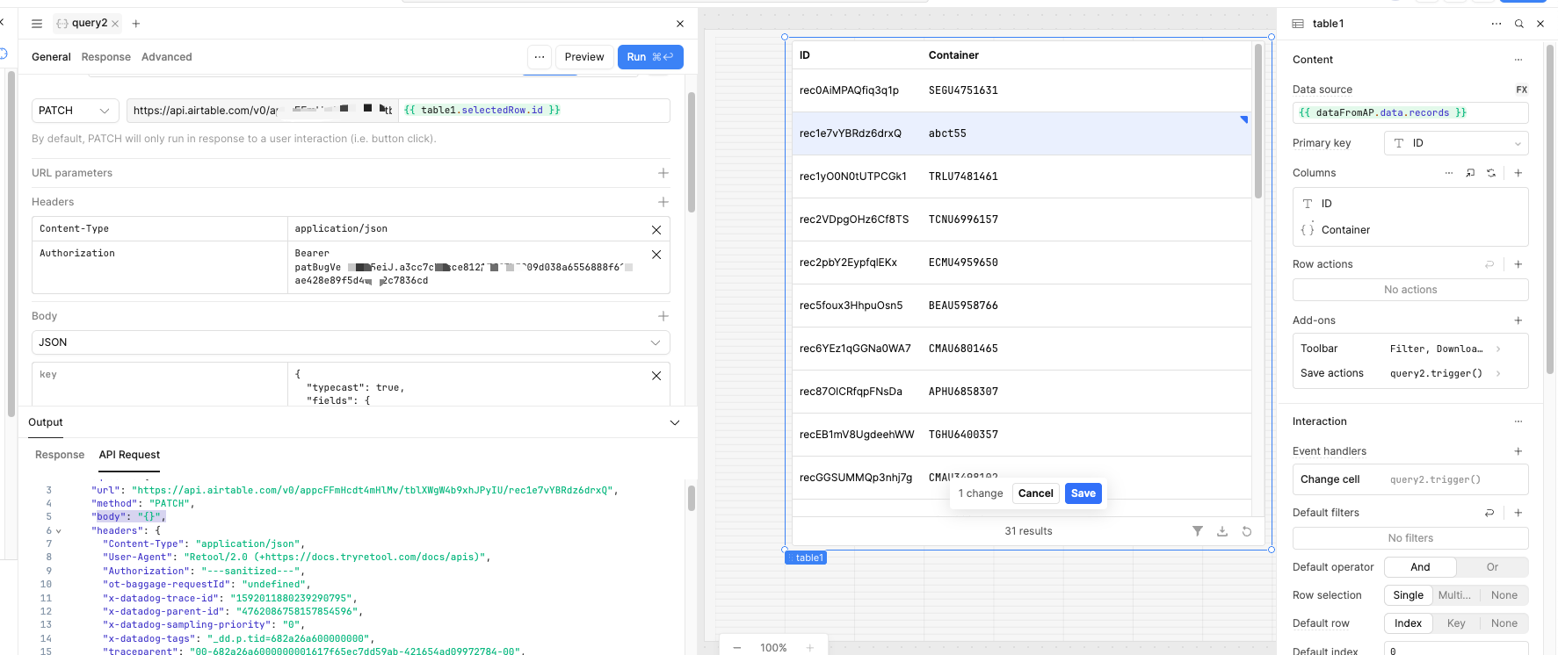Image resolution: width=1558 pixels, height=655 pixels.
Task: Open Columns section more options
Action: (x=1449, y=173)
